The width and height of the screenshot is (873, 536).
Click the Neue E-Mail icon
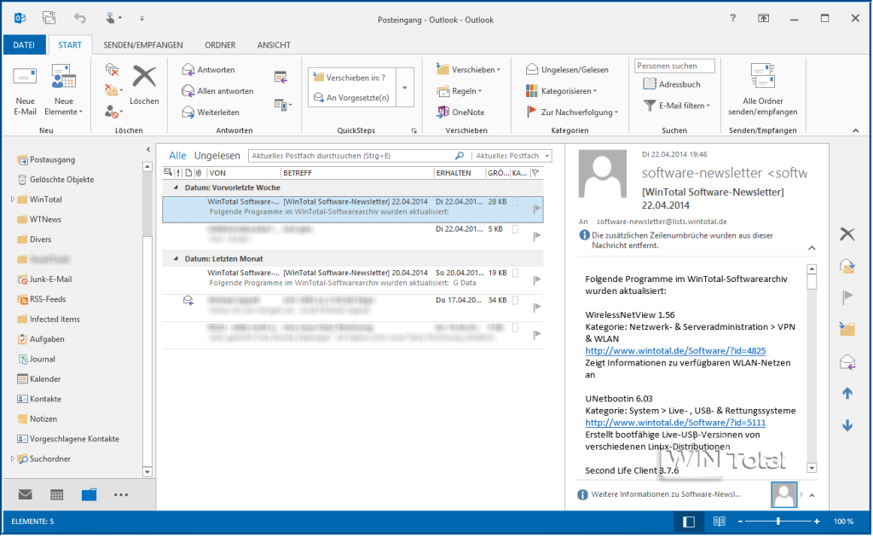(26, 78)
